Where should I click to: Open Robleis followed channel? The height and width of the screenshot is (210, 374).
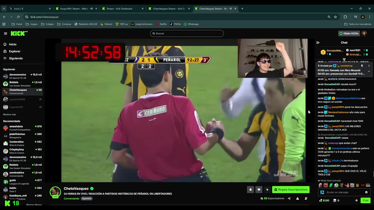pyautogui.click(x=22, y=84)
